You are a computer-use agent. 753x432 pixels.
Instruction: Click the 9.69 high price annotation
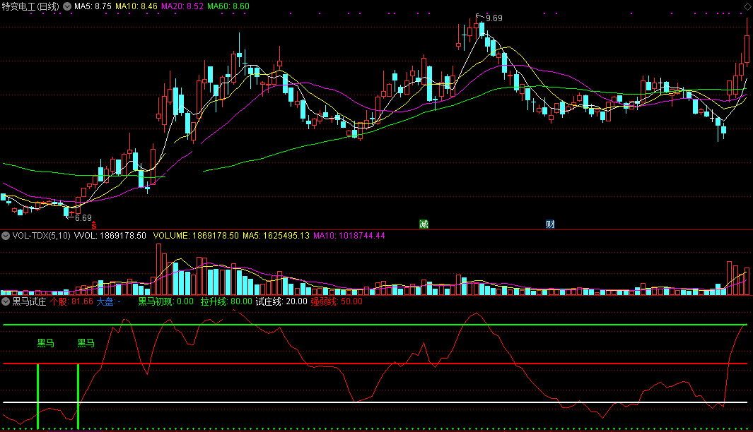[494, 18]
